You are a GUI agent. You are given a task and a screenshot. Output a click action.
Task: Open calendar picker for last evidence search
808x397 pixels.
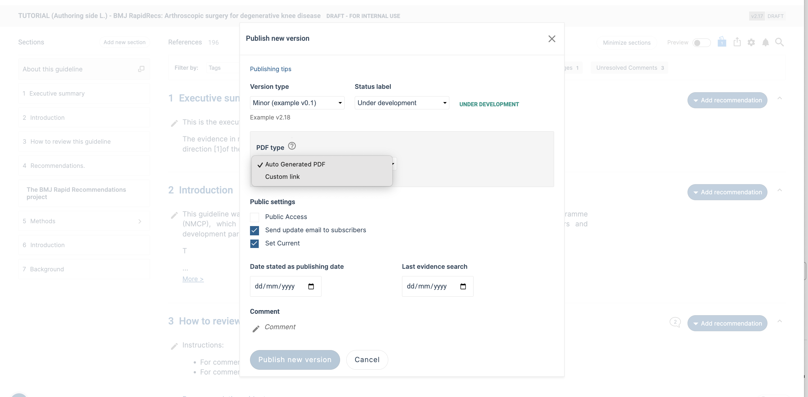pos(463,287)
